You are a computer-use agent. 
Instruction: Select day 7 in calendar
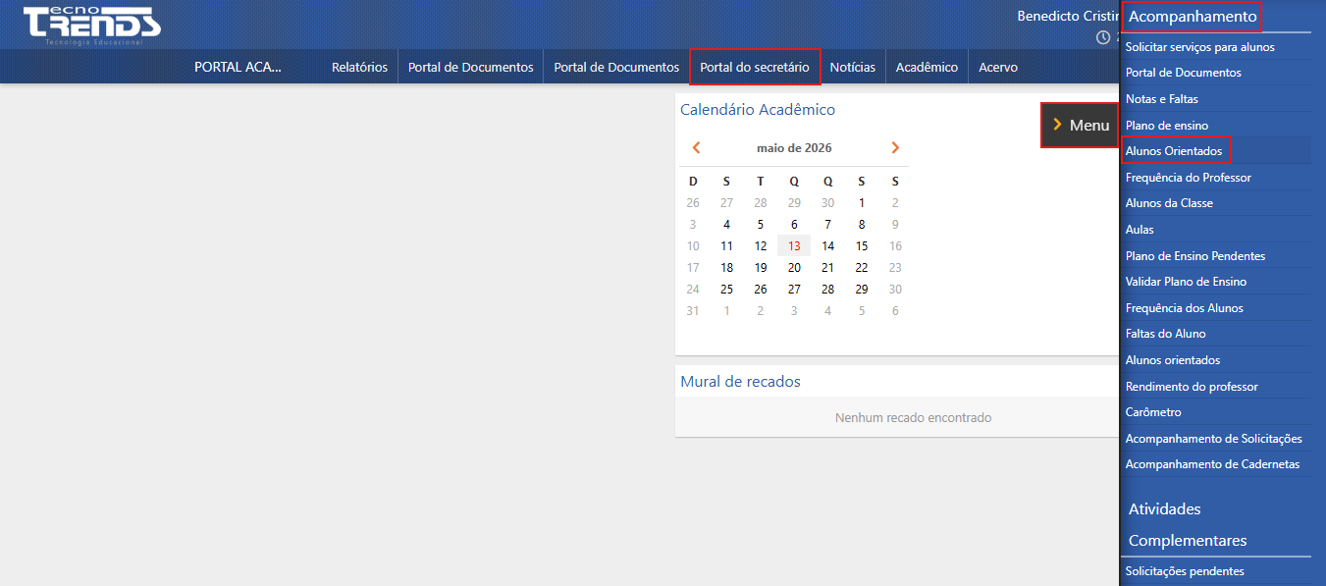(x=827, y=225)
